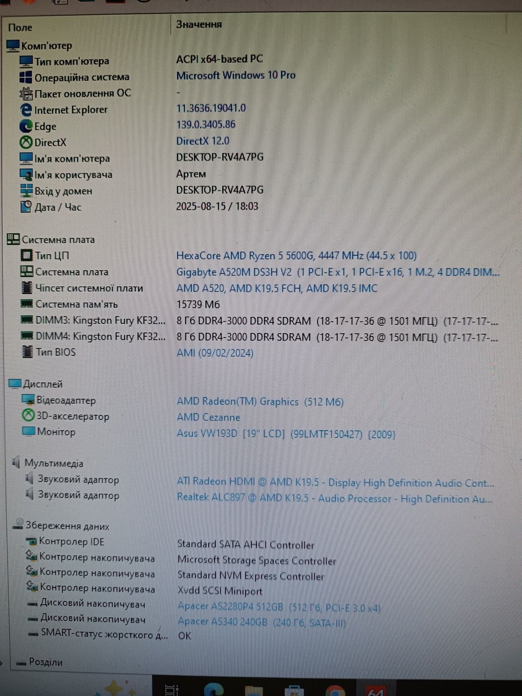Open Google Chrome from the taskbar
The width and height of the screenshot is (522, 696).
(x=335, y=690)
